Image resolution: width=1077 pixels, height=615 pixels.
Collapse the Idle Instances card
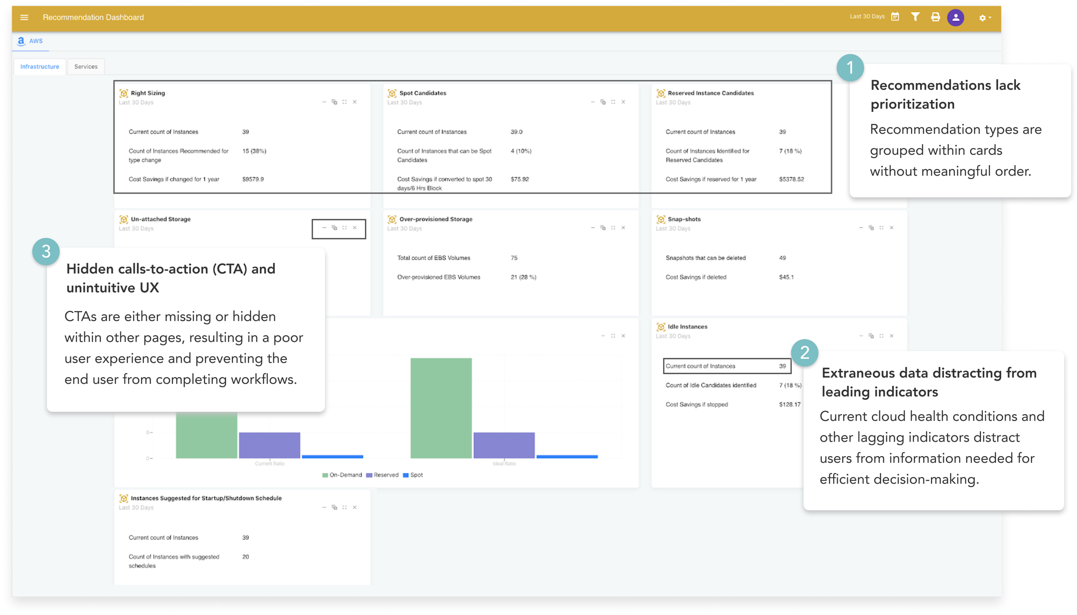click(861, 336)
